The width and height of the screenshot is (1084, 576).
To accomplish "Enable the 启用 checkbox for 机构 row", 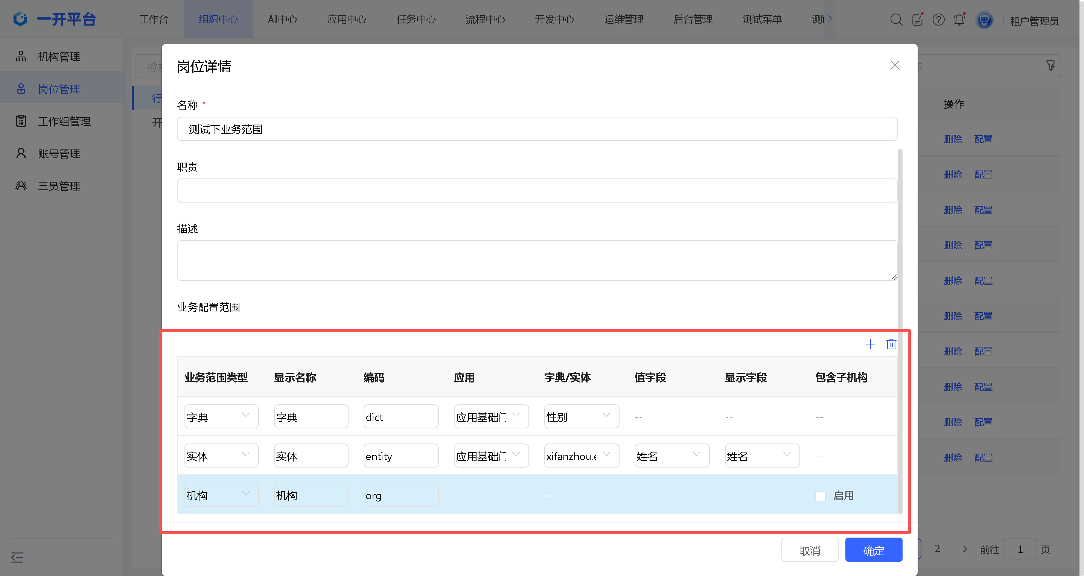I will (x=820, y=496).
